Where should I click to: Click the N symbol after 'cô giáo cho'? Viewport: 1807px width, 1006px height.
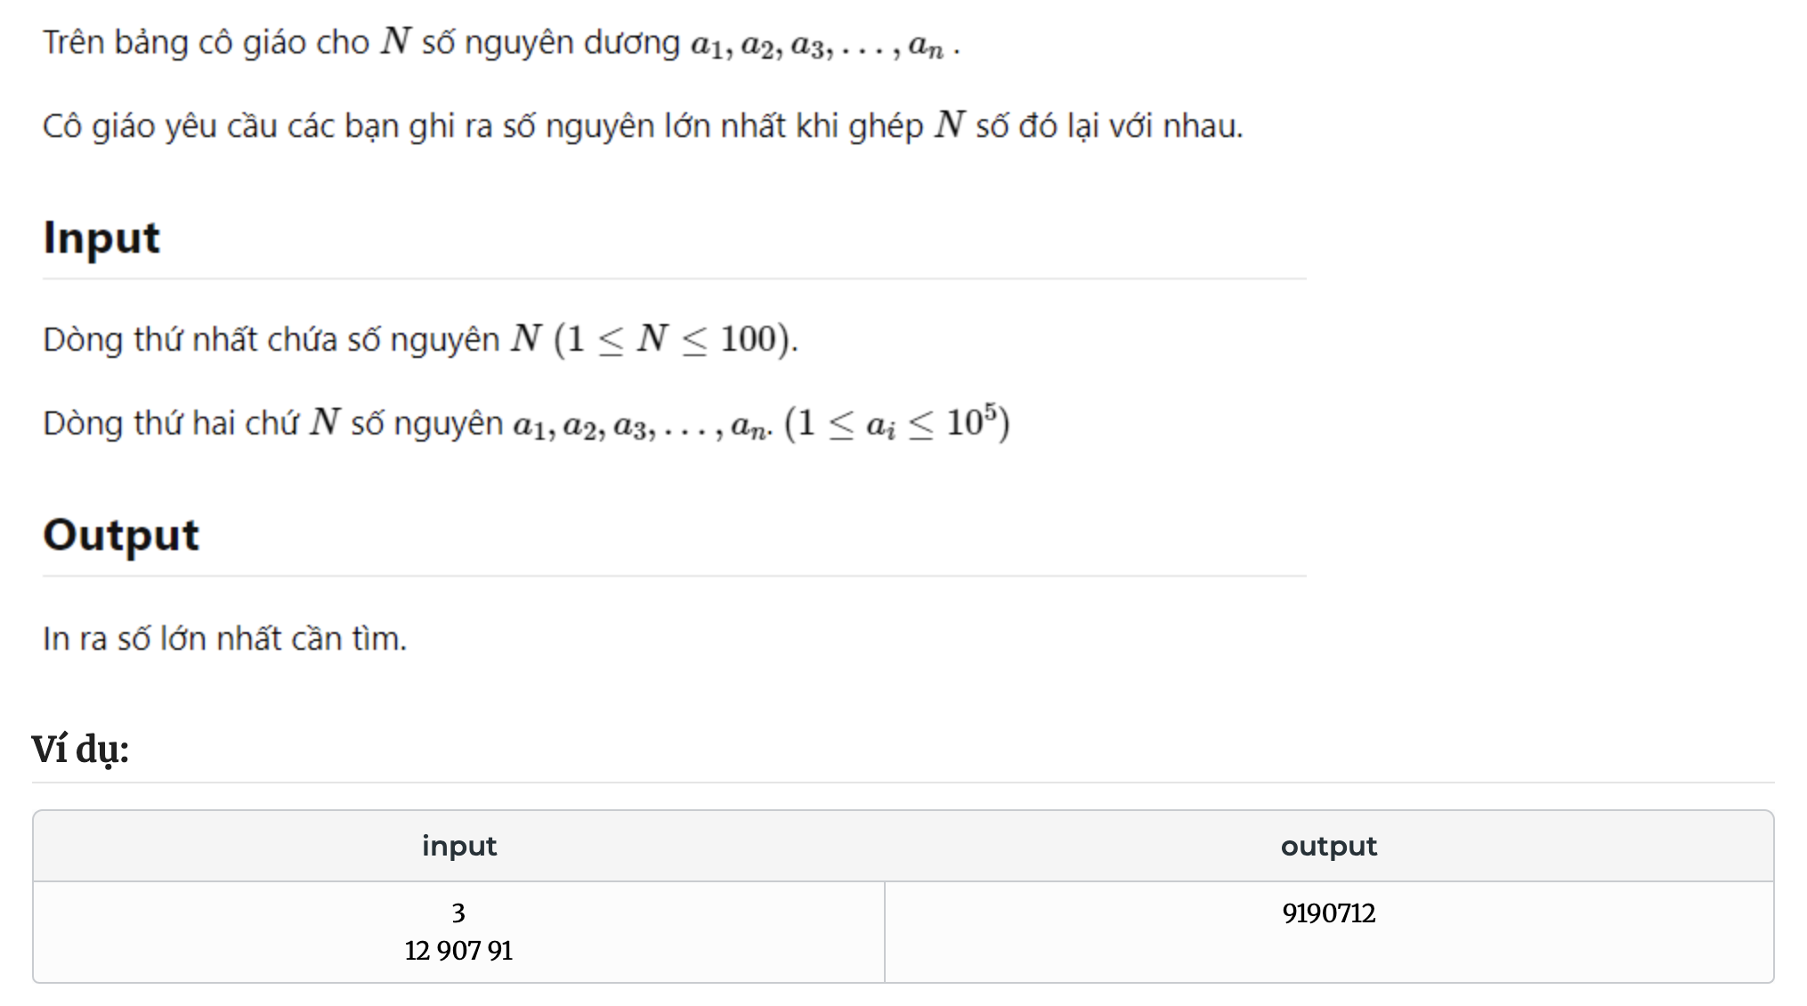click(396, 41)
